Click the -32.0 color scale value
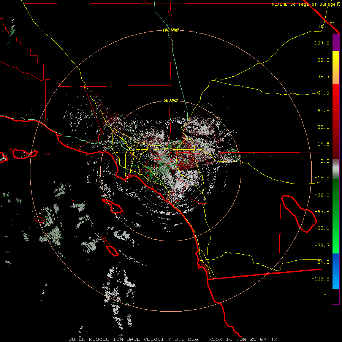The image size is (342, 342). pyautogui.click(x=322, y=195)
